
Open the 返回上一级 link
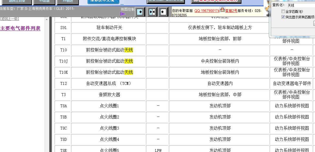pyautogui.click(x=10, y=19)
